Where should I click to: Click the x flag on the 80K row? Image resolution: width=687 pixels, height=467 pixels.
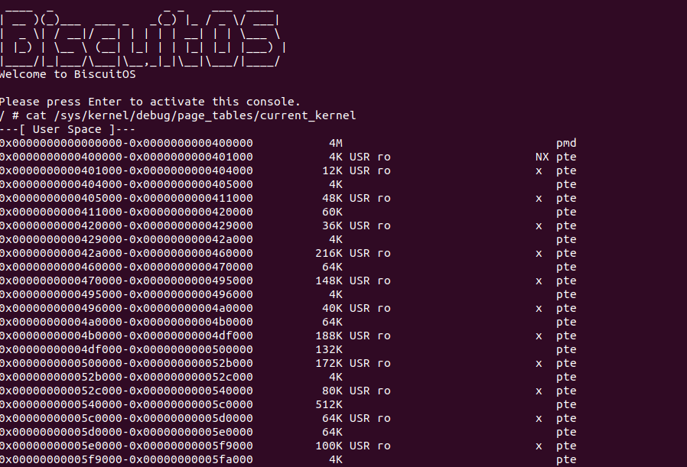539,391
